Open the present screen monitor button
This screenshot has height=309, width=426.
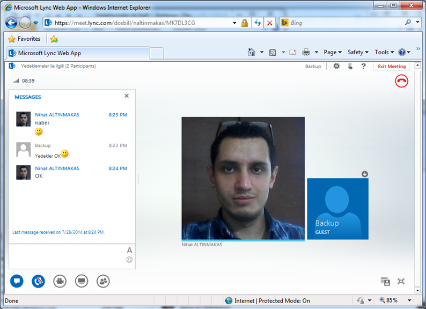82,281
